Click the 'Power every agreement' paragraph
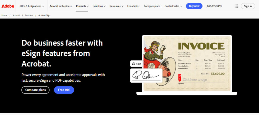The width and height of the screenshot is (259, 115). [63, 78]
